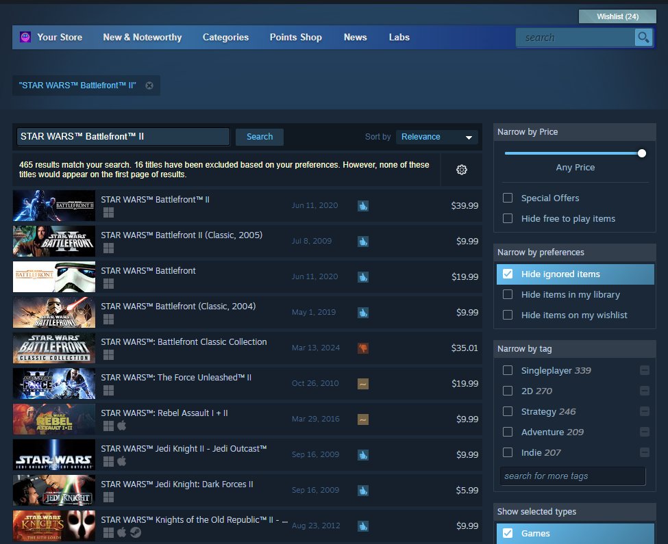Click the top store search field
The image size is (668, 544).
point(575,38)
